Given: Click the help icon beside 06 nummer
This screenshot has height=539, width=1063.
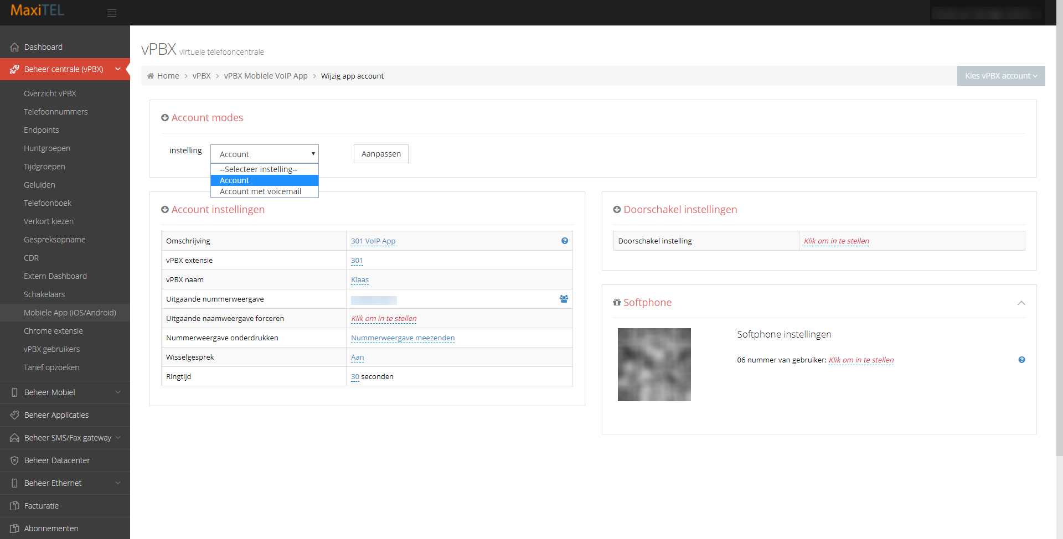Looking at the screenshot, I should click(1021, 360).
